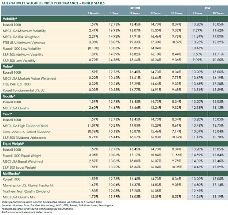Click the 'MSCI USA Equal Weighted' row label
This screenshot has width=228, height=215.
click(x=23, y=162)
